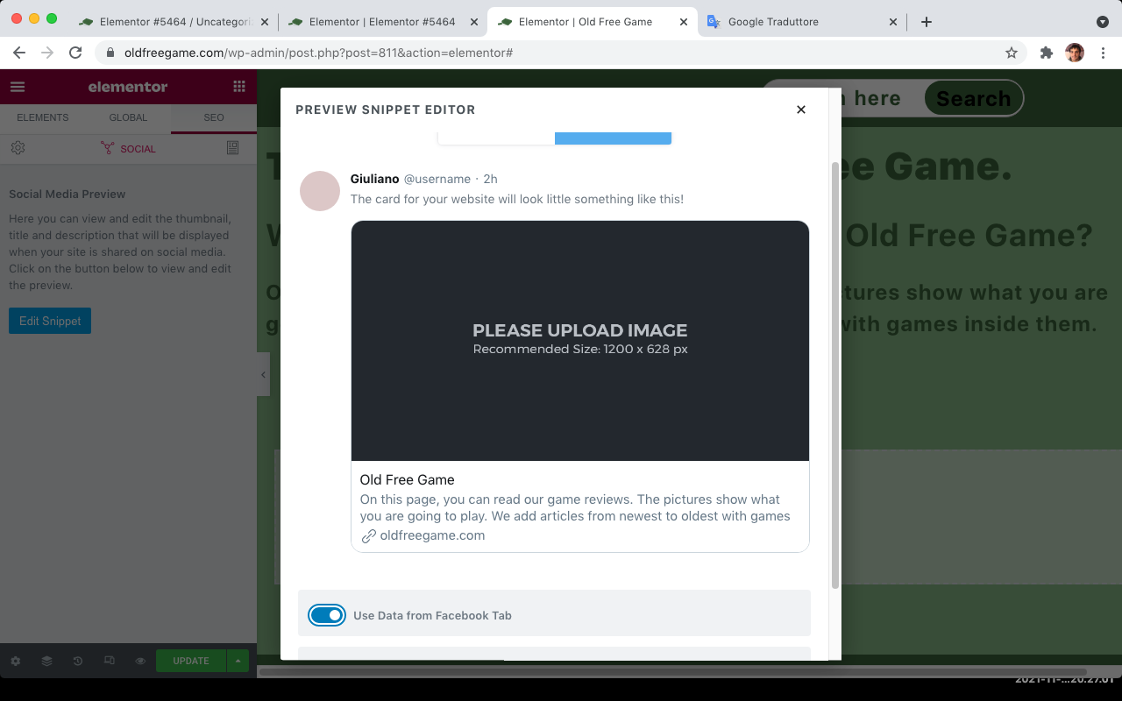Click the card description text starting 'On this page'
This screenshot has width=1122, height=701.
coord(575,507)
